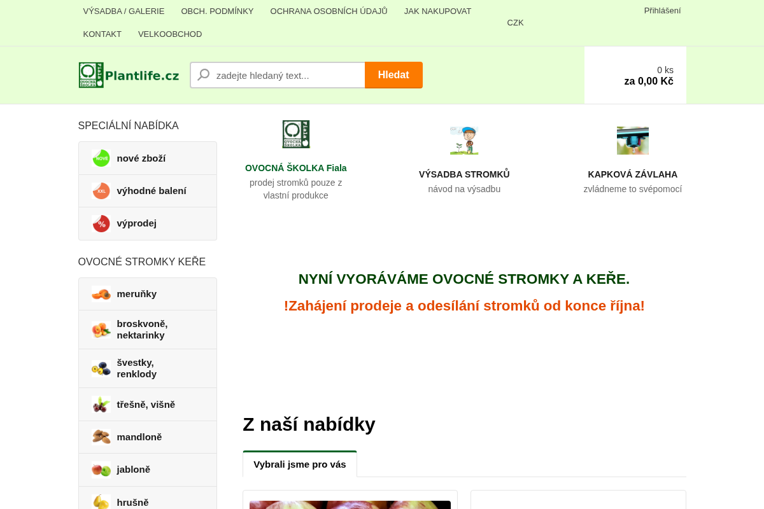
Task: Click the orange 'Hledat' search button
Action: tap(393, 75)
